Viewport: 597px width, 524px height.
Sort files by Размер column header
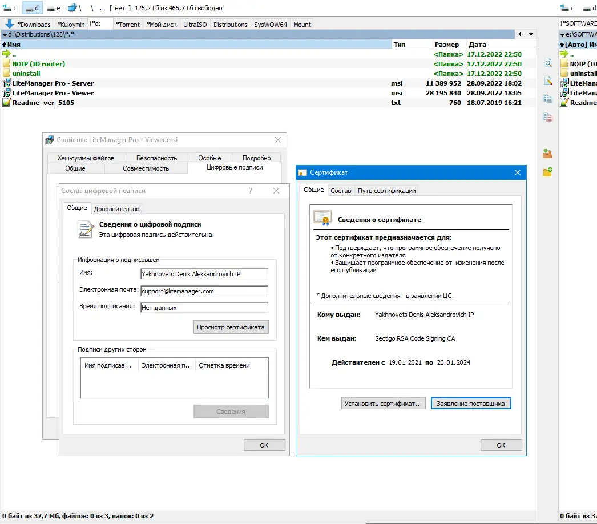pos(449,44)
